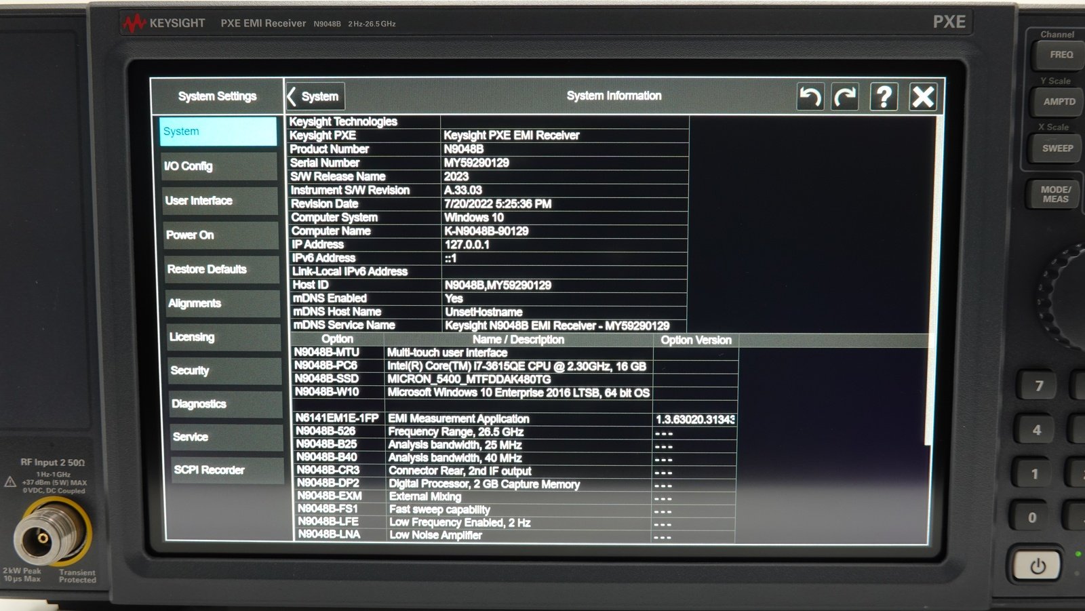Screen dimensions: 1085x611
Task: Click the Name / Description column header
Action: (518, 340)
